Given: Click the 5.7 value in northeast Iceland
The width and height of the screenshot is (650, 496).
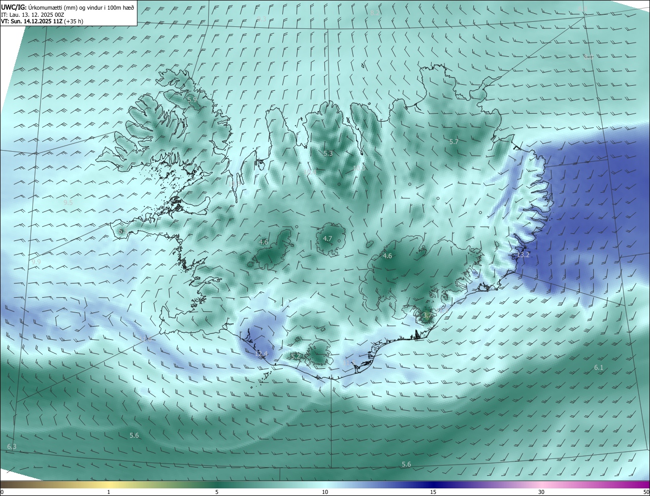Looking at the screenshot, I should [x=454, y=142].
